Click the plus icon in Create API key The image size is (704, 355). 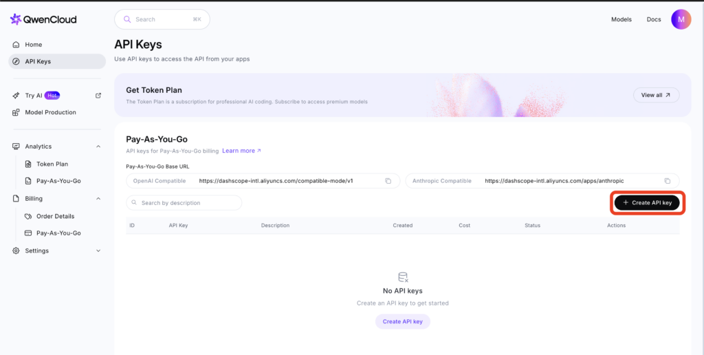click(x=626, y=203)
